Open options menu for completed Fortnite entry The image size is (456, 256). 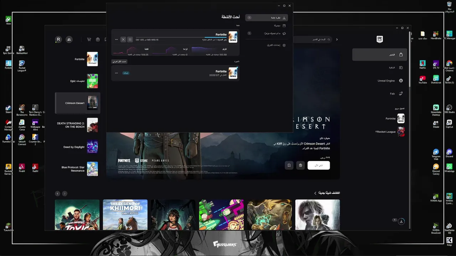coord(116,73)
